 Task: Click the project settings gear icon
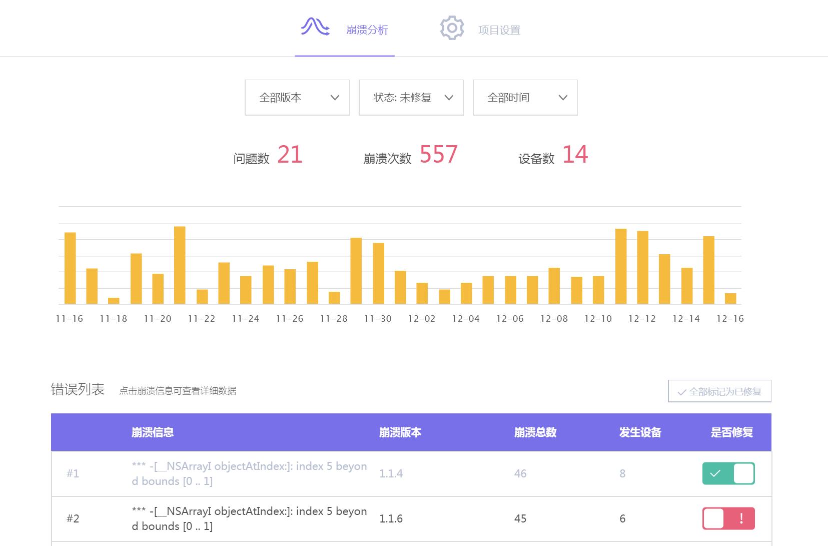point(452,28)
